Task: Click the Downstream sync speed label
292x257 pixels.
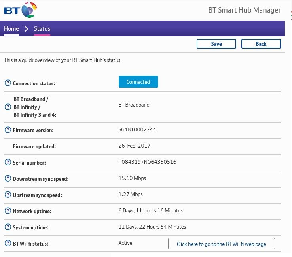Action: coord(41,179)
